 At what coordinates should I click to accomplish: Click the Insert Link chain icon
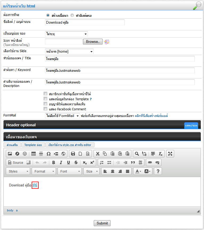click(x=150, y=163)
